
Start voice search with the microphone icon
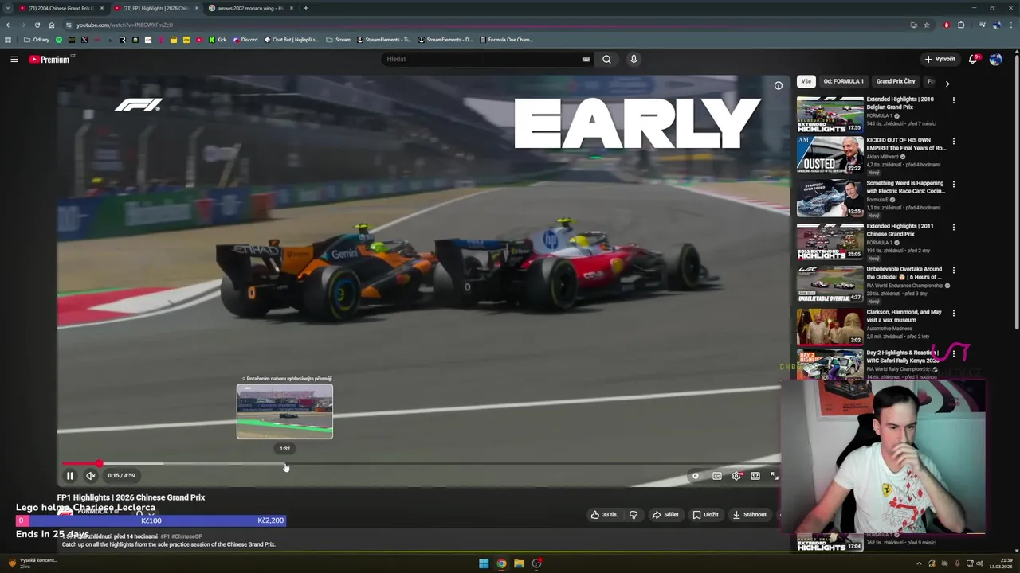click(x=634, y=59)
